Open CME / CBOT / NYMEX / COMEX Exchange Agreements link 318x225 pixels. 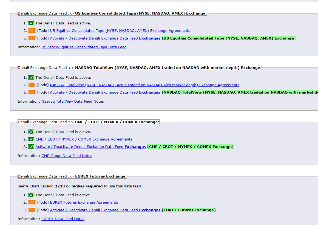pyautogui.click(x=84, y=139)
